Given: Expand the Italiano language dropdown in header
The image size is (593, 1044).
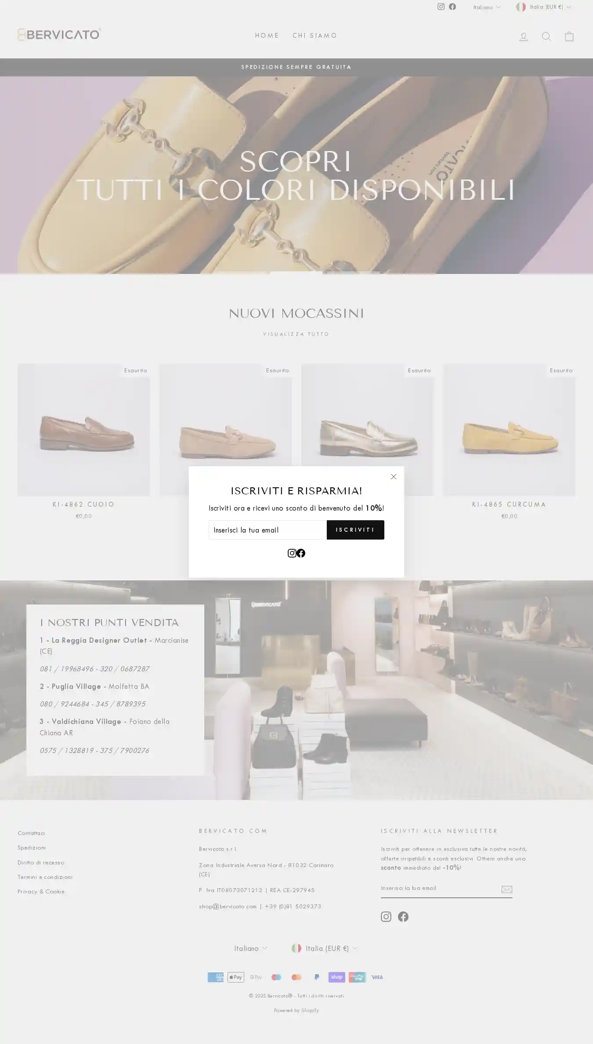Looking at the screenshot, I should pyautogui.click(x=487, y=7).
